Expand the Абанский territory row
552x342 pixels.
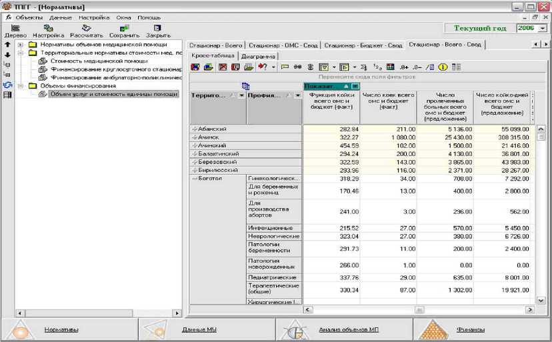[195, 129]
